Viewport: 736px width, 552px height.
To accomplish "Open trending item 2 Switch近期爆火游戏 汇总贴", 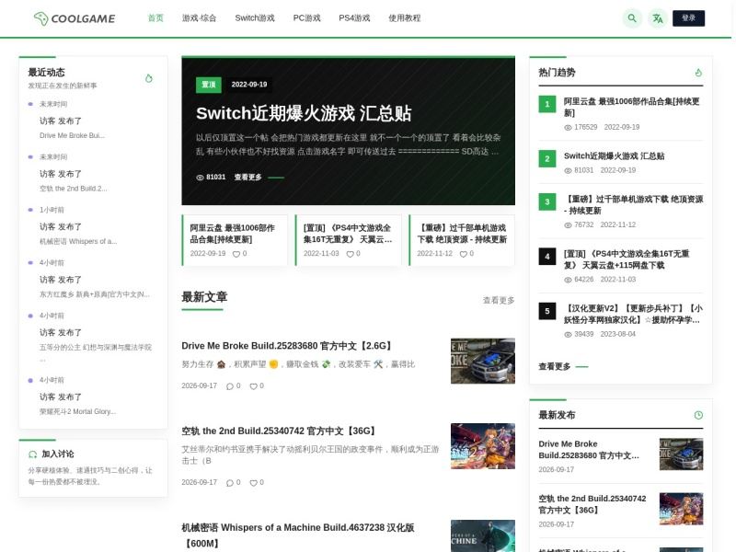I will click(614, 155).
